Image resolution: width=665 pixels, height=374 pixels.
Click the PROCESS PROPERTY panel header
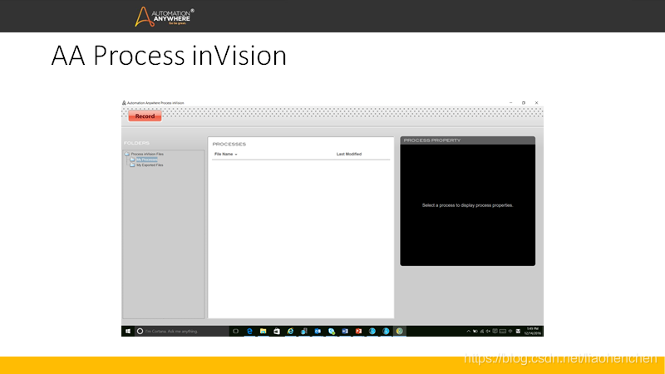[467, 140]
